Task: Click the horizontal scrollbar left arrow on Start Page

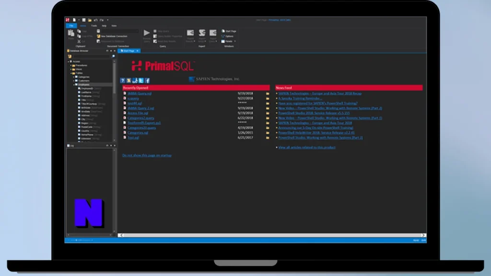Action: (121, 235)
